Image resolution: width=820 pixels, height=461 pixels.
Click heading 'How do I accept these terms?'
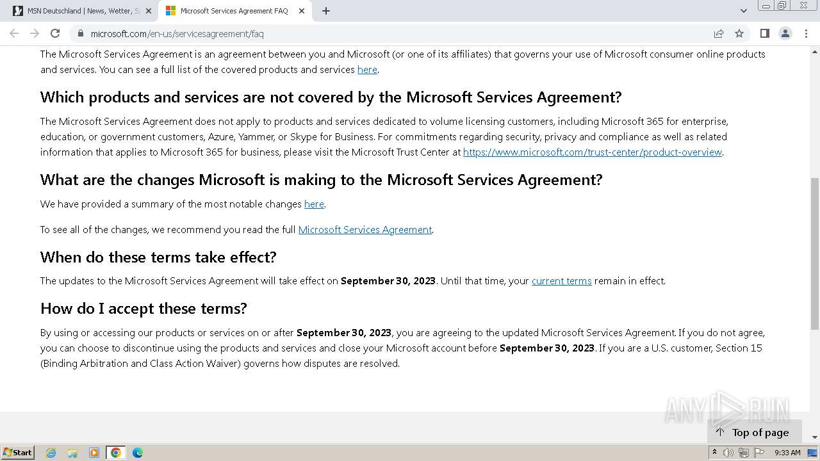[x=143, y=309]
